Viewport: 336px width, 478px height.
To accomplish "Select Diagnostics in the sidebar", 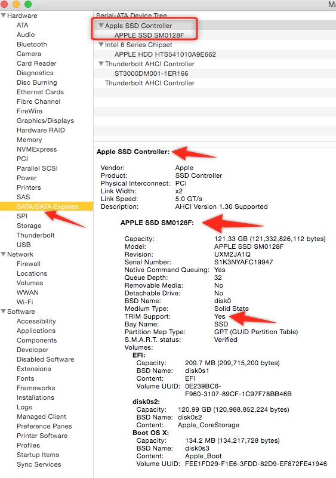I will coord(35,73).
